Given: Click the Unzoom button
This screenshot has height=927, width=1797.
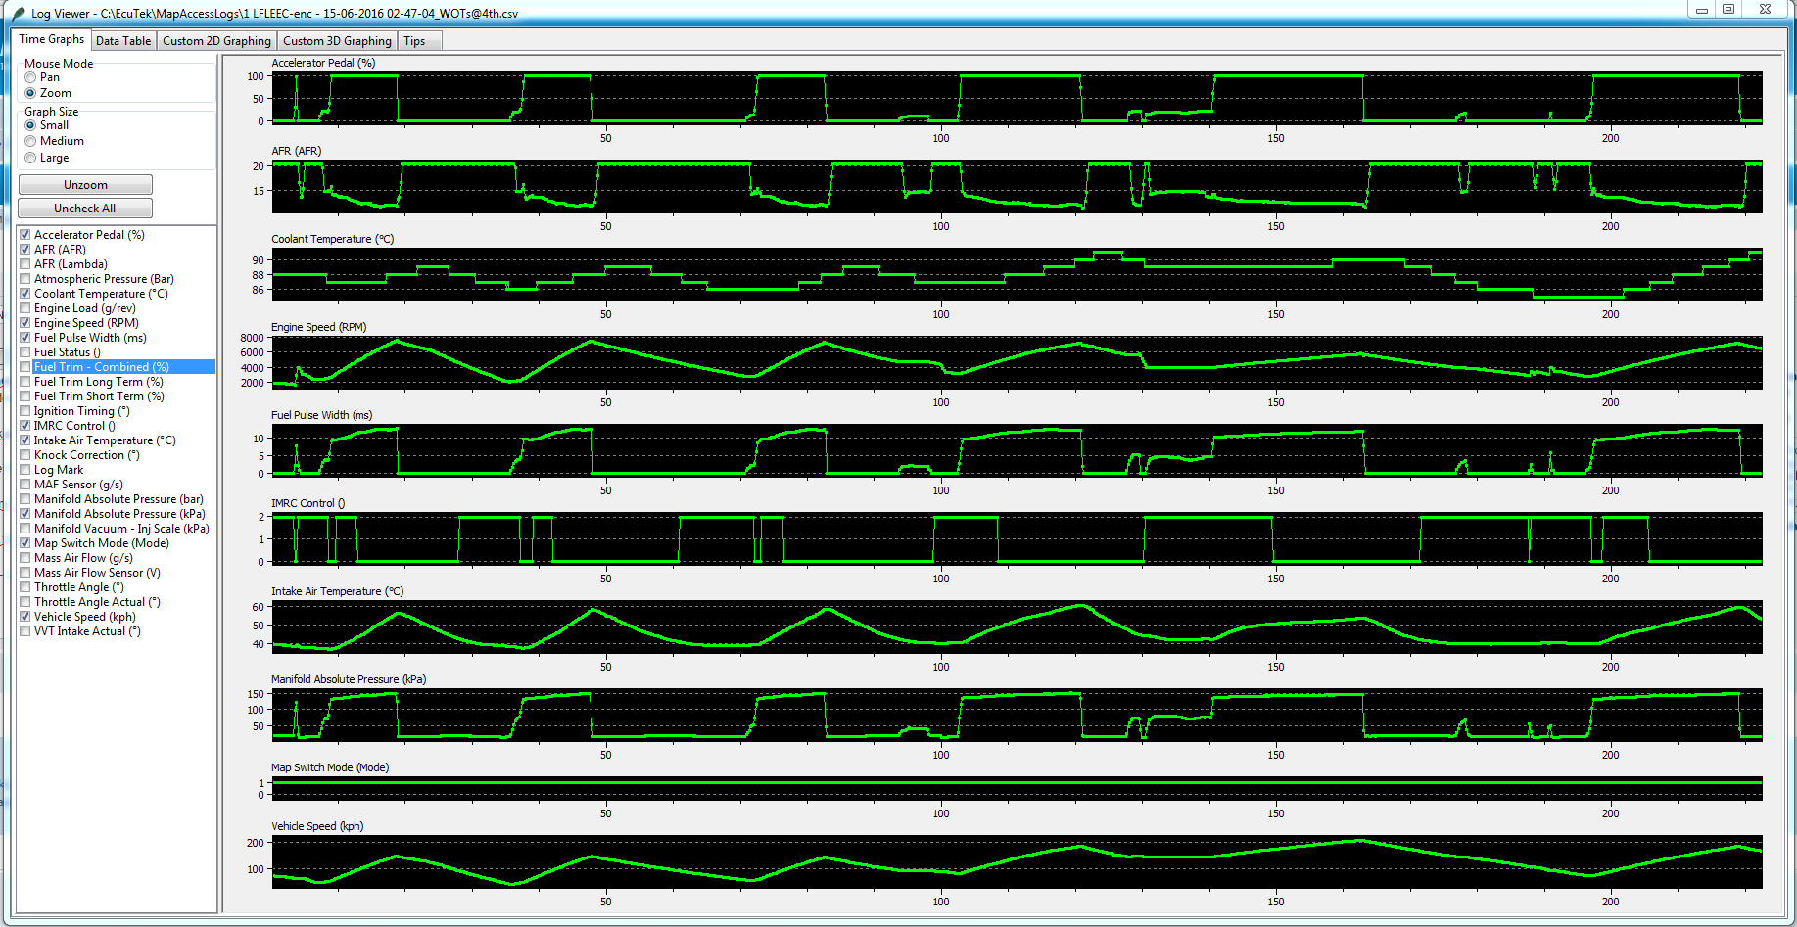Looking at the screenshot, I should 85,185.
